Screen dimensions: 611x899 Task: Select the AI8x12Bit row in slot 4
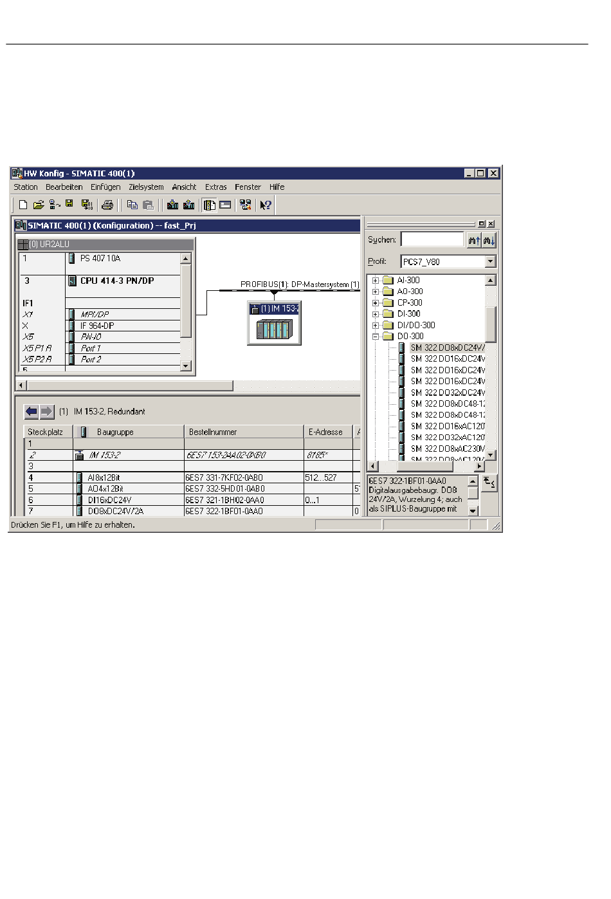click(192, 478)
